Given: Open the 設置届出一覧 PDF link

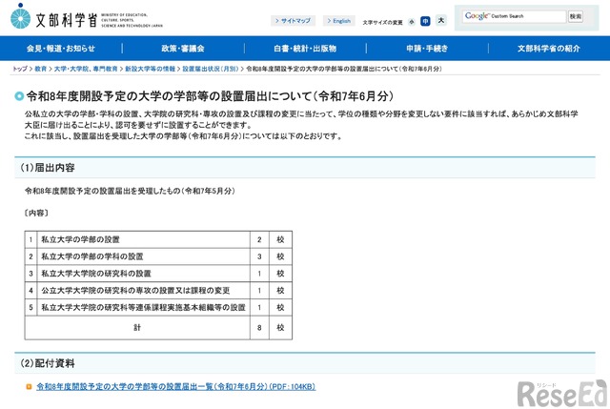Looking at the screenshot, I should (x=175, y=386).
